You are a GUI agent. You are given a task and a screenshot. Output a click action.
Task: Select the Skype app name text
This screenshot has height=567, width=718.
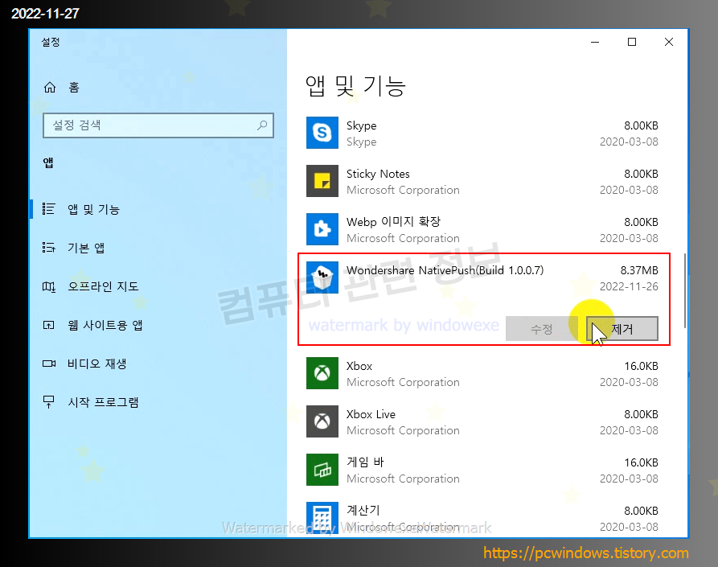point(361,125)
